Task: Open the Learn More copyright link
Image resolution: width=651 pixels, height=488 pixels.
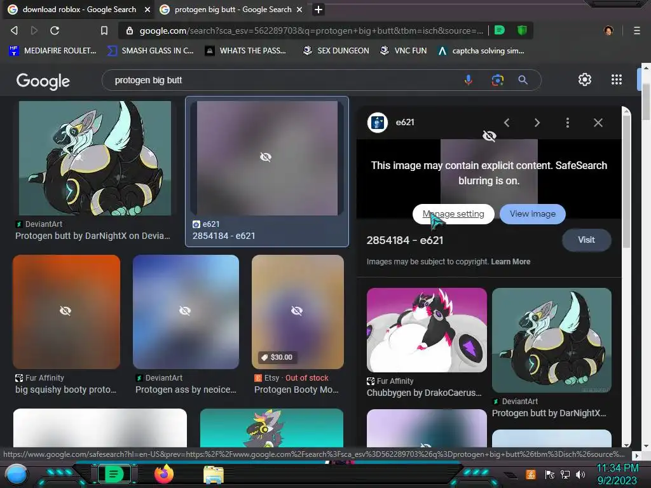Action: point(511,262)
